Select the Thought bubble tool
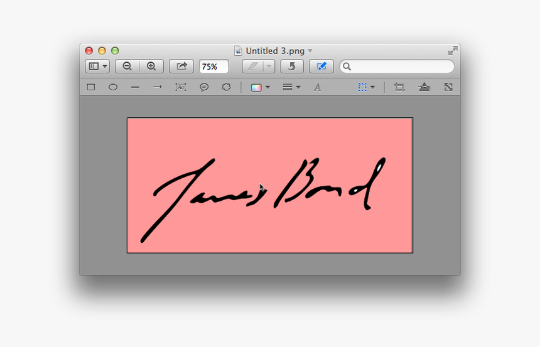The height and width of the screenshot is (347, 540). point(226,87)
